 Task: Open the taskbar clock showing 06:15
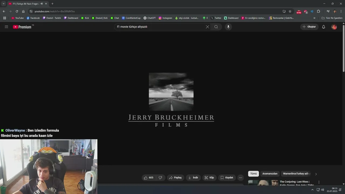tap(332, 190)
